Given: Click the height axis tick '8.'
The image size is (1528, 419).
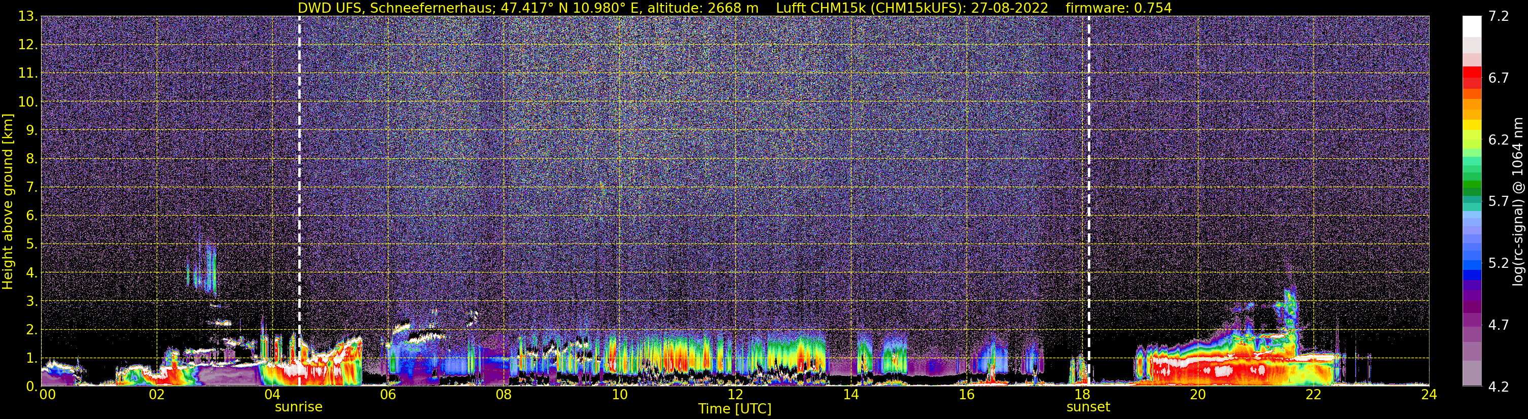Looking at the screenshot, I should pyautogui.click(x=31, y=159).
